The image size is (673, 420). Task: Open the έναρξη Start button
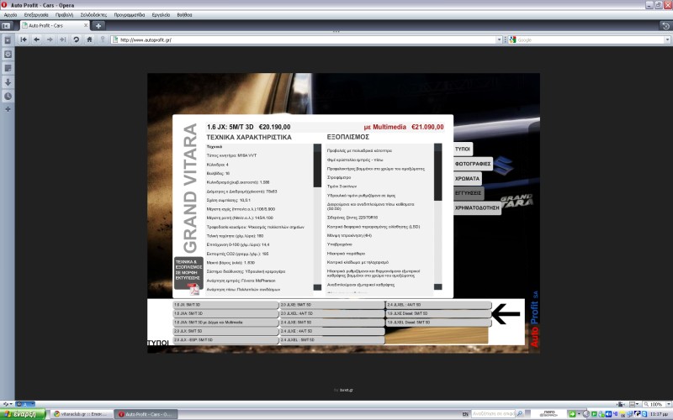pyautogui.click(x=23, y=414)
